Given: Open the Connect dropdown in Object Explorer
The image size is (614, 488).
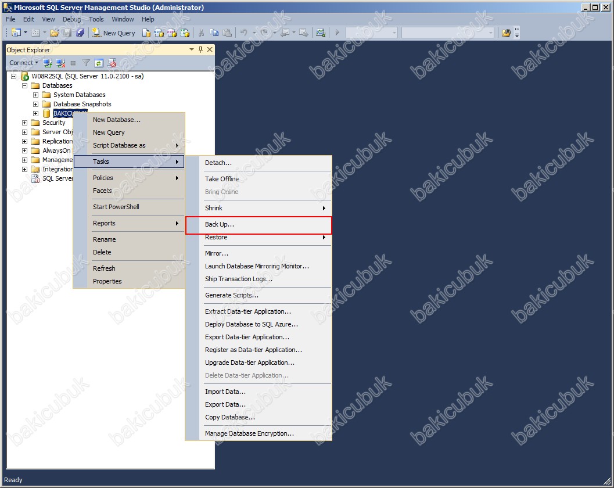Looking at the screenshot, I should pyautogui.click(x=23, y=63).
